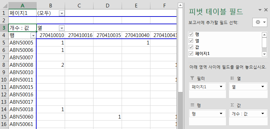The width and height of the screenshot is (270, 129).
Task: Select column D header
Action: [107, 6]
